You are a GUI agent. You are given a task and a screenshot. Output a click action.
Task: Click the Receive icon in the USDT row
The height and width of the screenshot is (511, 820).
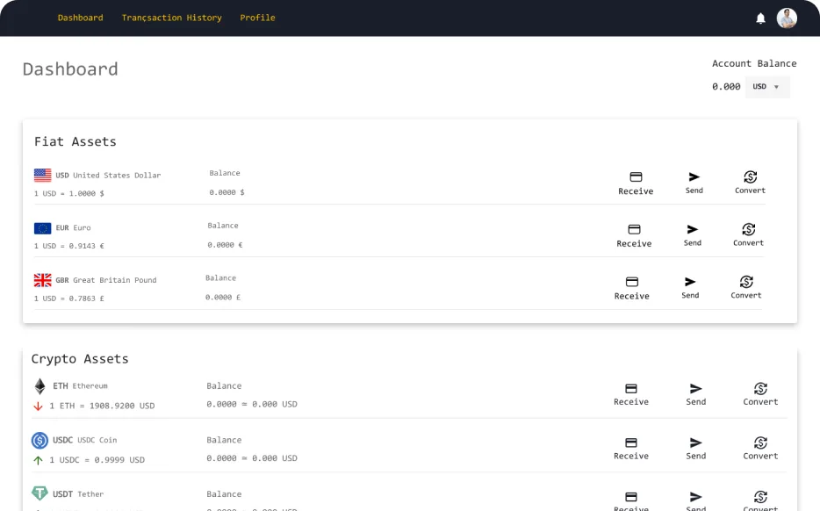point(631,497)
